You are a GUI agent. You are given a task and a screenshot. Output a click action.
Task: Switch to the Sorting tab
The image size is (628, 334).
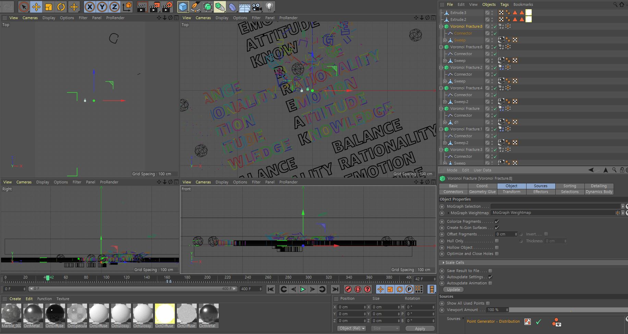click(x=570, y=186)
